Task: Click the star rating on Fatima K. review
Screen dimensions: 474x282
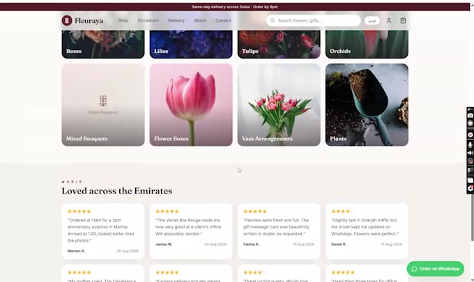Action: coord(255,212)
